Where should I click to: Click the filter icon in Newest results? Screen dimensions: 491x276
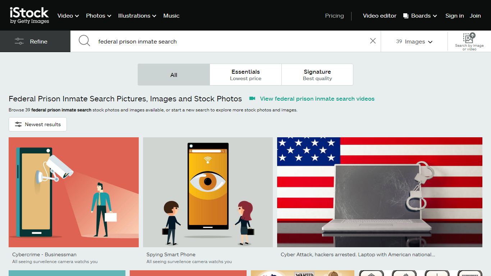click(x=18, y=124)
